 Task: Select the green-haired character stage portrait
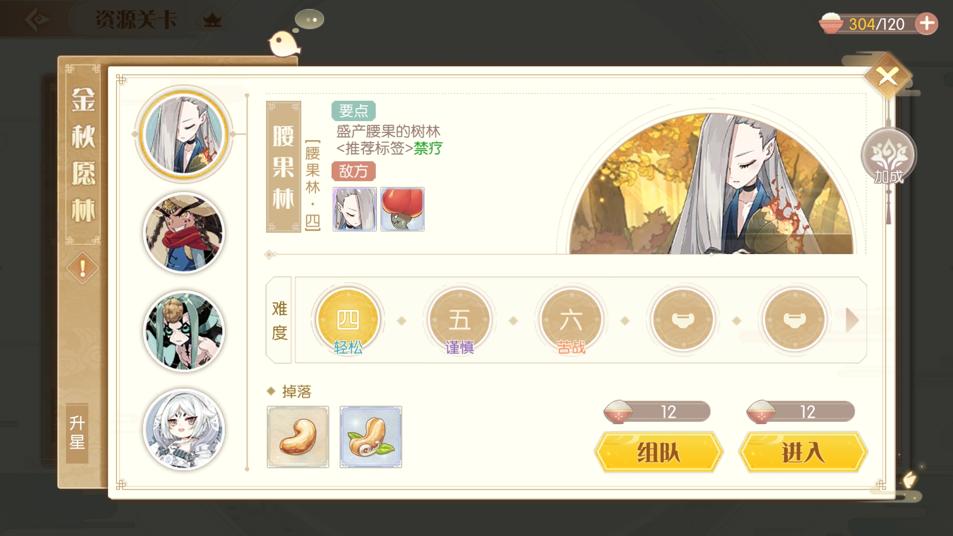pyautogui.click(x=184, y=331)
